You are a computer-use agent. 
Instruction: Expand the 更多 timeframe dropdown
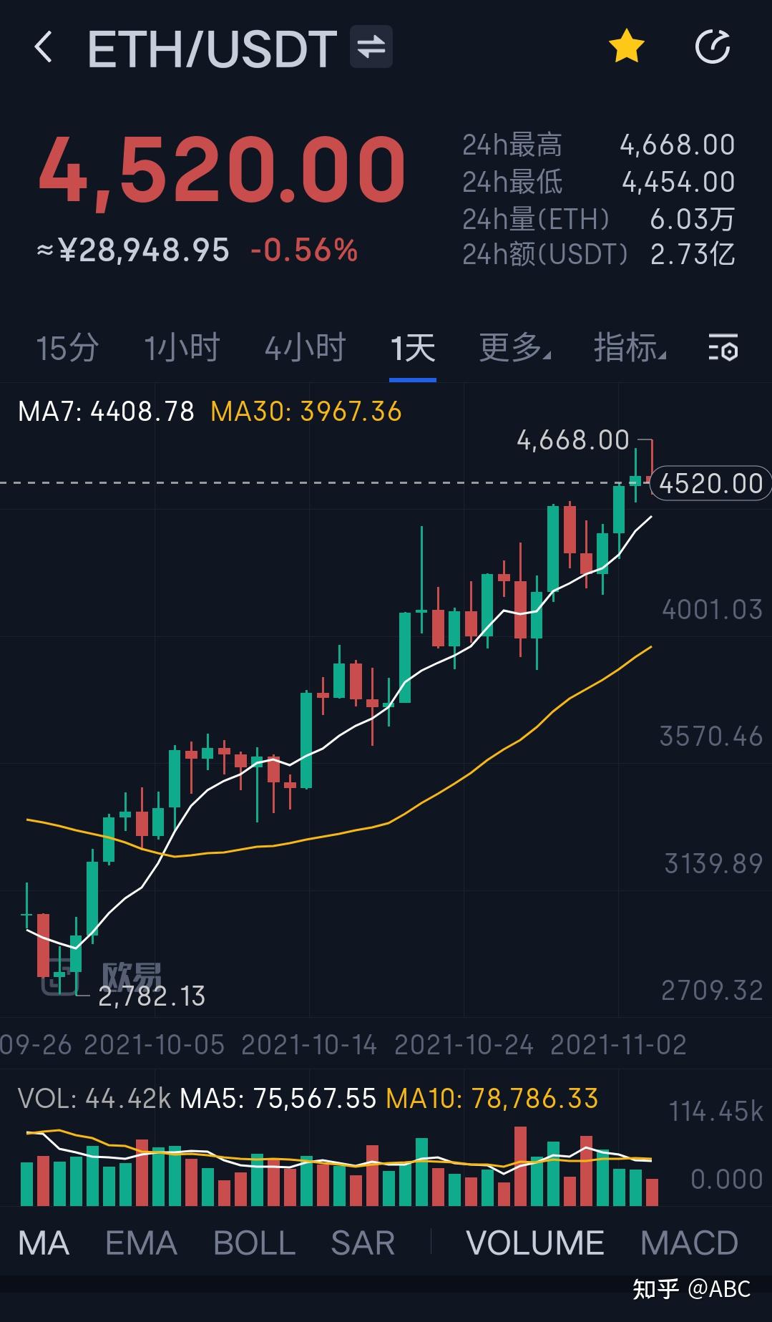tap(512, 349)
